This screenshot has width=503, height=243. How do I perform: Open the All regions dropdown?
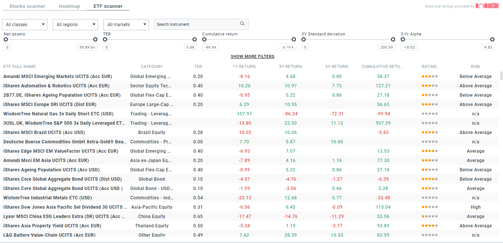(75, 24)
